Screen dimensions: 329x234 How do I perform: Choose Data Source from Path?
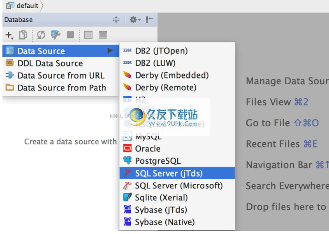coord(61,88)
